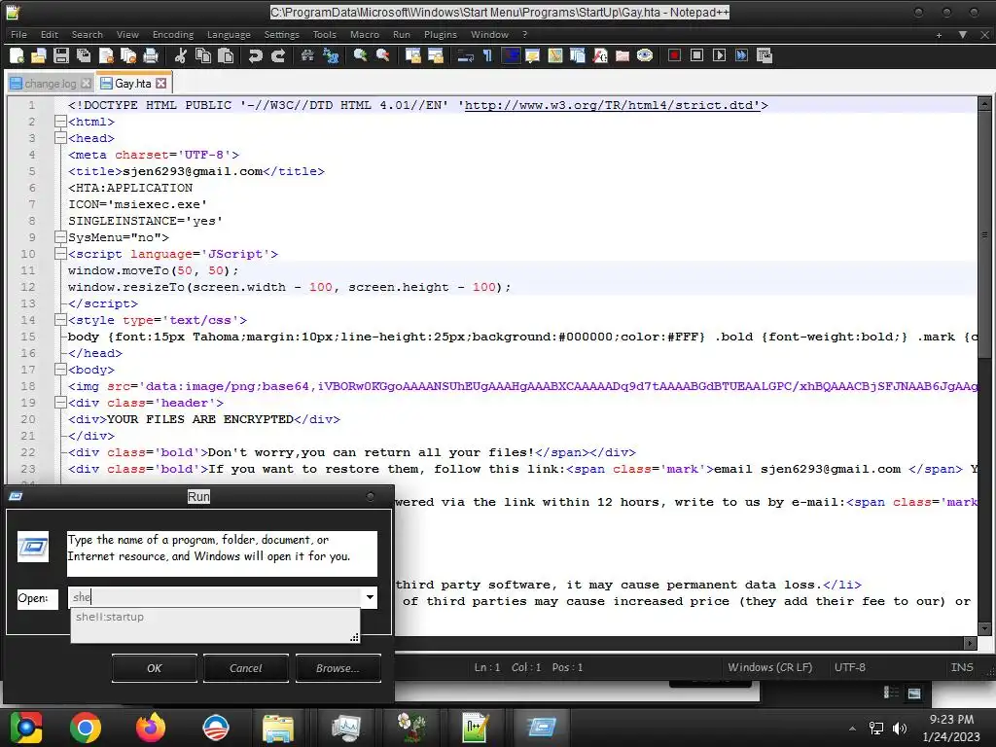Toggle the indent guide toolbar icon
996x747 pixels.
tap(510, 55)
